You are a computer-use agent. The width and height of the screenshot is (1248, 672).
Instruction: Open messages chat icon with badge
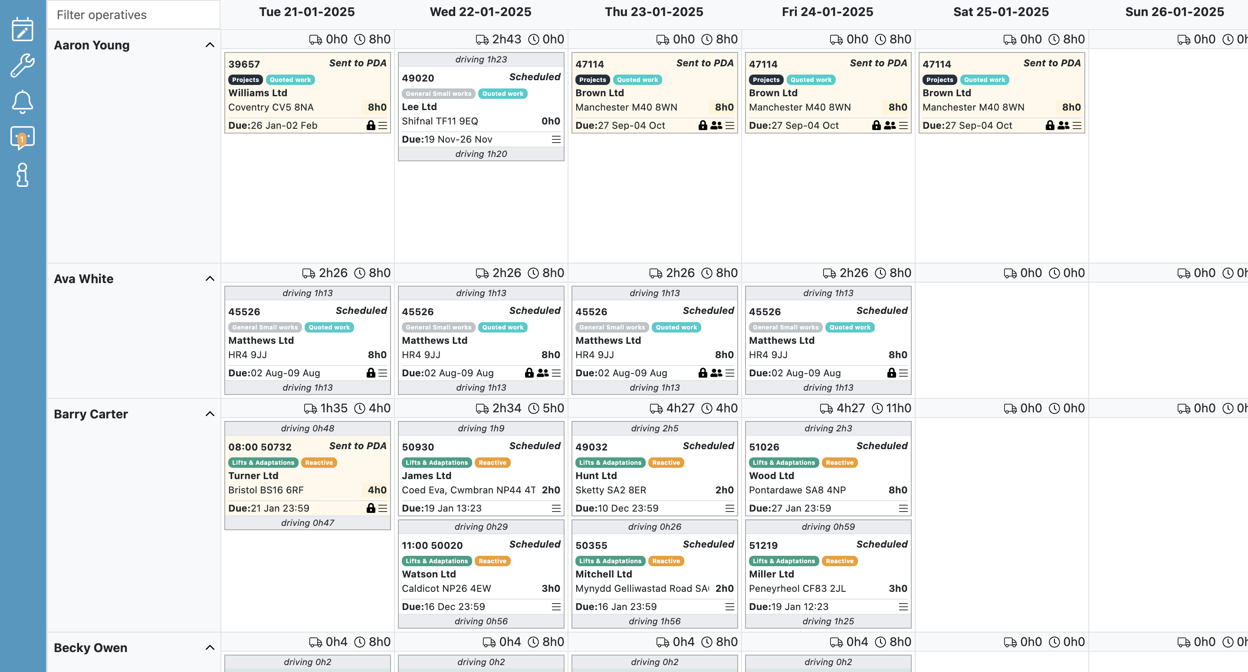point(22,138)
